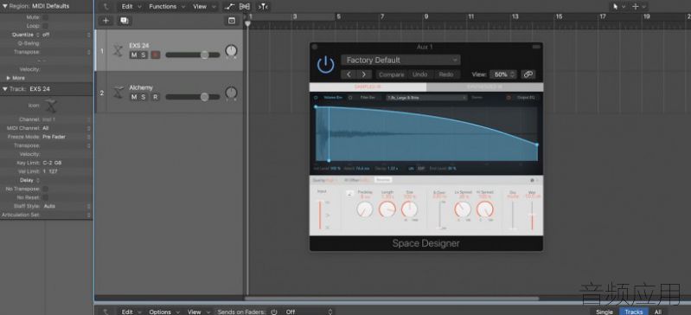691x315 pixels.
Task: Select the pointer tool menu
Action: tap(617, 7)
